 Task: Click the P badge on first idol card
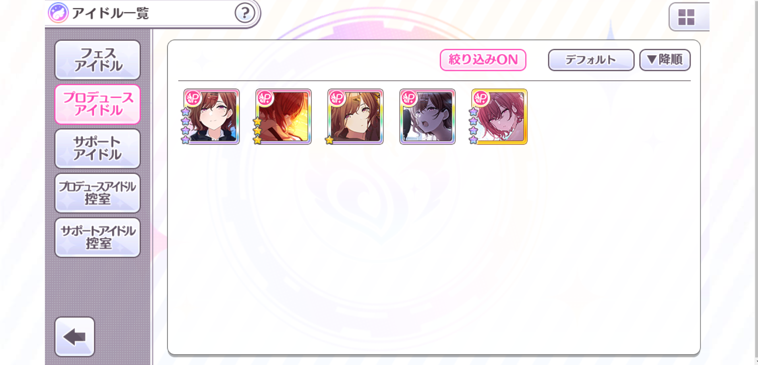(x=193, y=97)
